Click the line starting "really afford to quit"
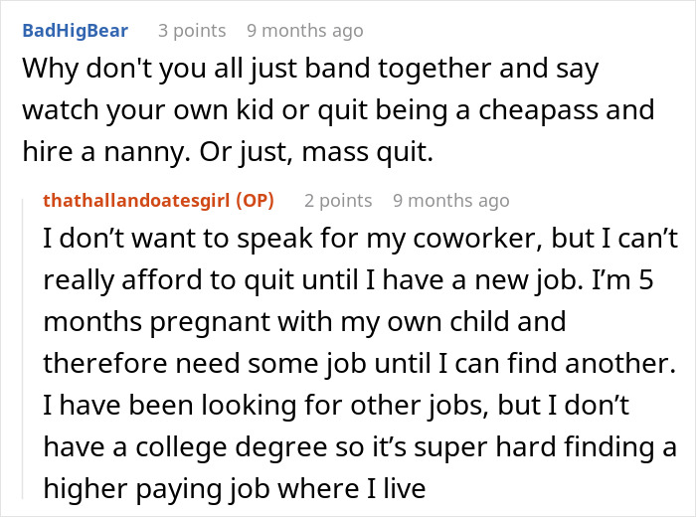696x517 pixels. pos(345,282)
